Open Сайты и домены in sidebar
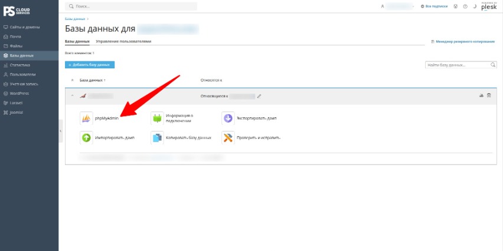The width and height of the screenshot is (503, 251). point(29,27)
